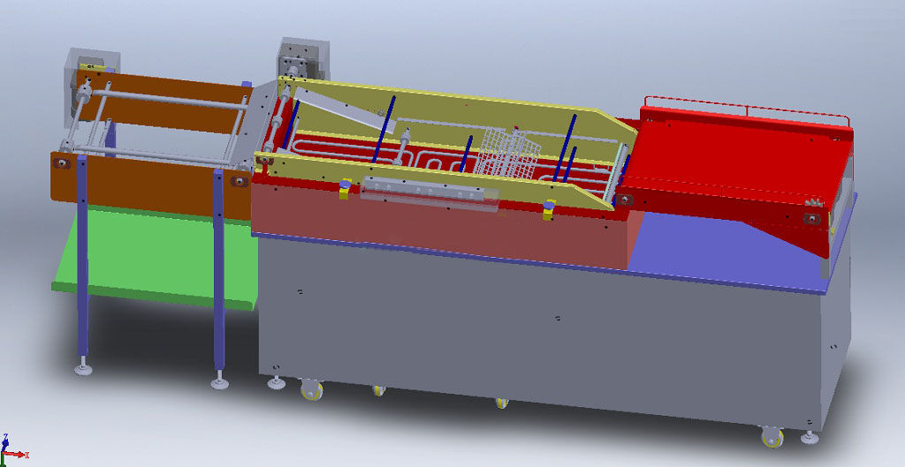Click the leftmost purple support leg
This screenshot has height=467, width=905.
pyautogui.click(x=83, y=265)
